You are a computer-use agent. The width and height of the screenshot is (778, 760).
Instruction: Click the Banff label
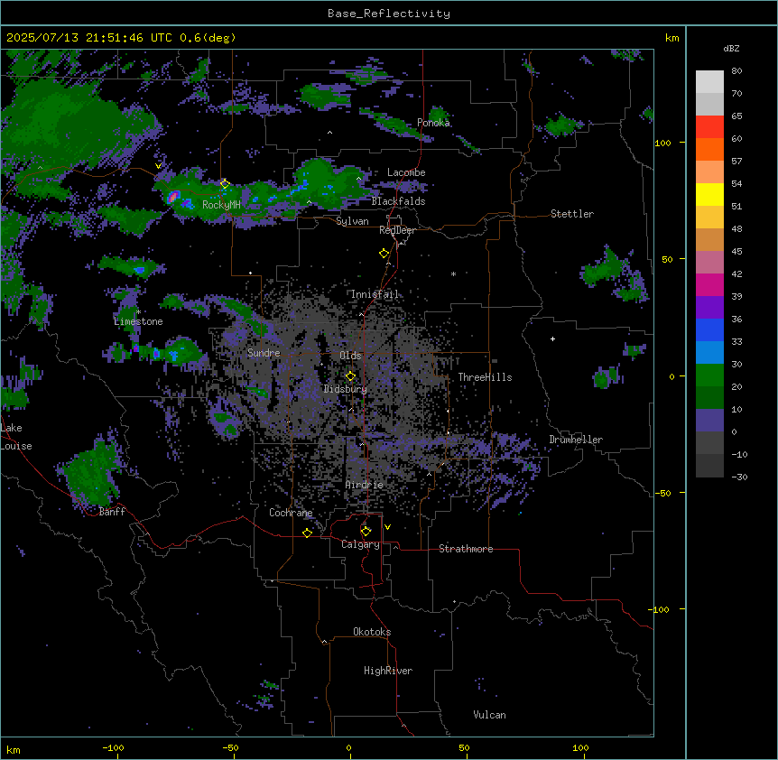click(x=112, y=512)
